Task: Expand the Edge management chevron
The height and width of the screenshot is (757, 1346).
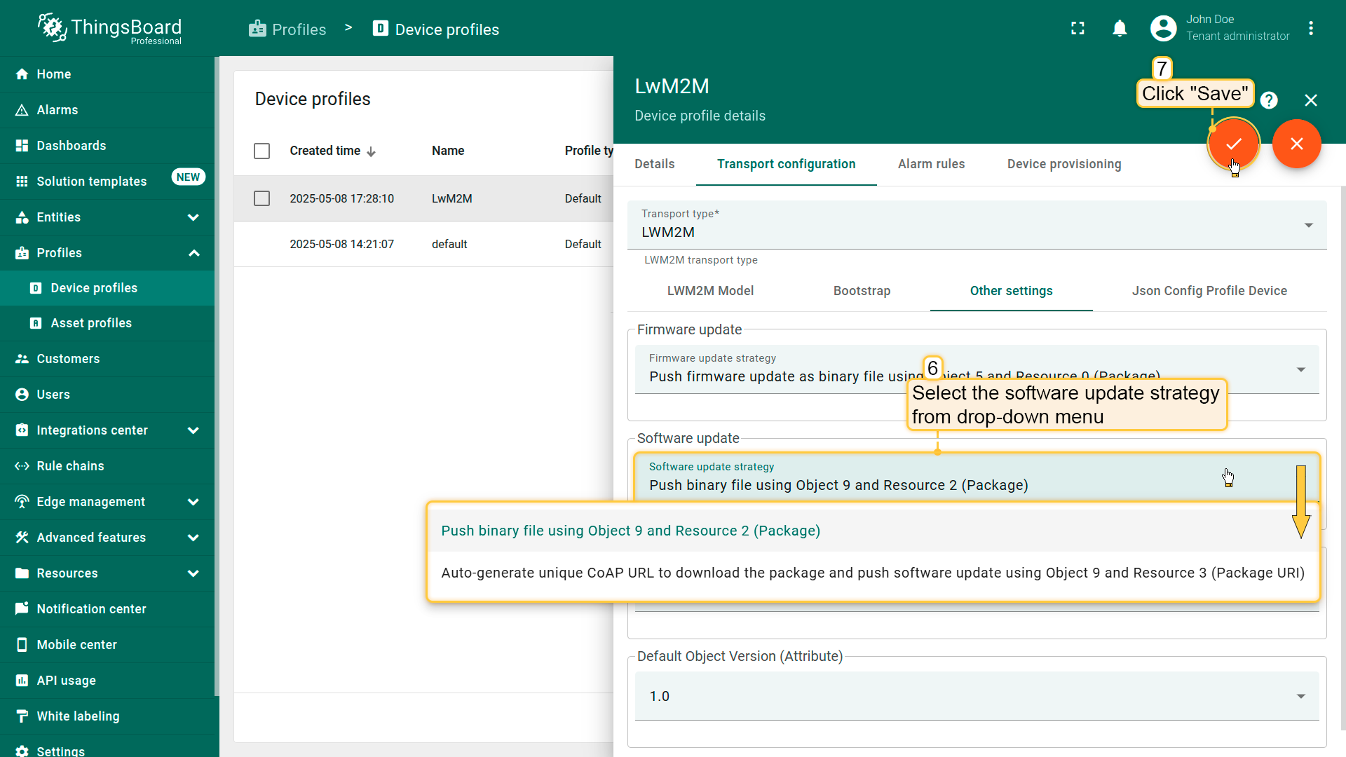Action: (193, 502)
